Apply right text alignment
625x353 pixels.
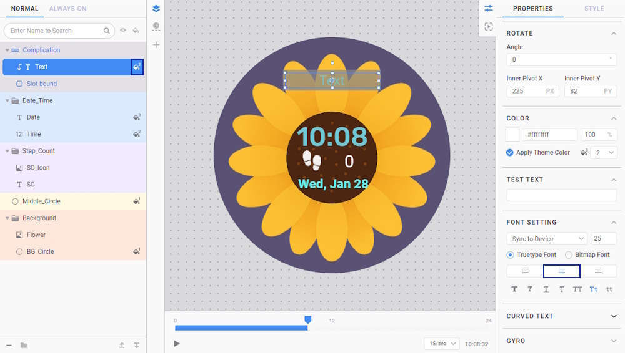click(598, 271)
